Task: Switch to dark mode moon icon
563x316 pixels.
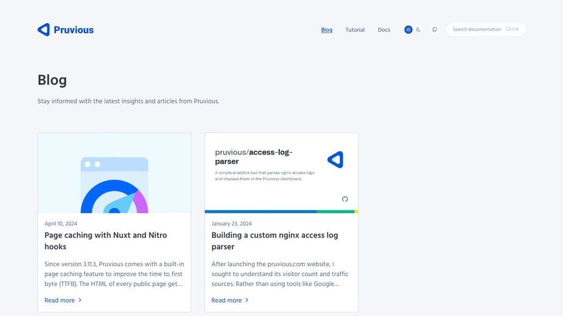Action: click(418, 29)
